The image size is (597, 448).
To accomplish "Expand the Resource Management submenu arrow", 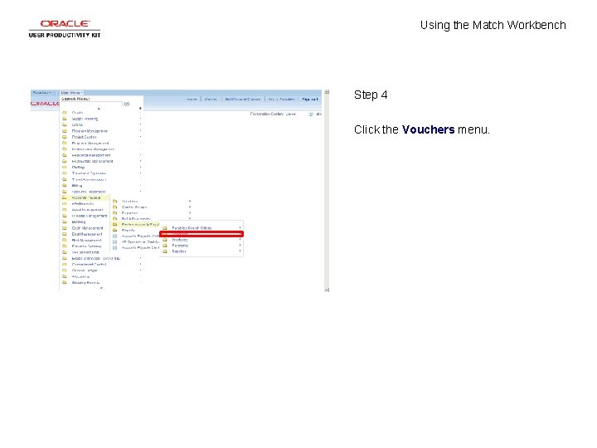I will pos(140,155).
